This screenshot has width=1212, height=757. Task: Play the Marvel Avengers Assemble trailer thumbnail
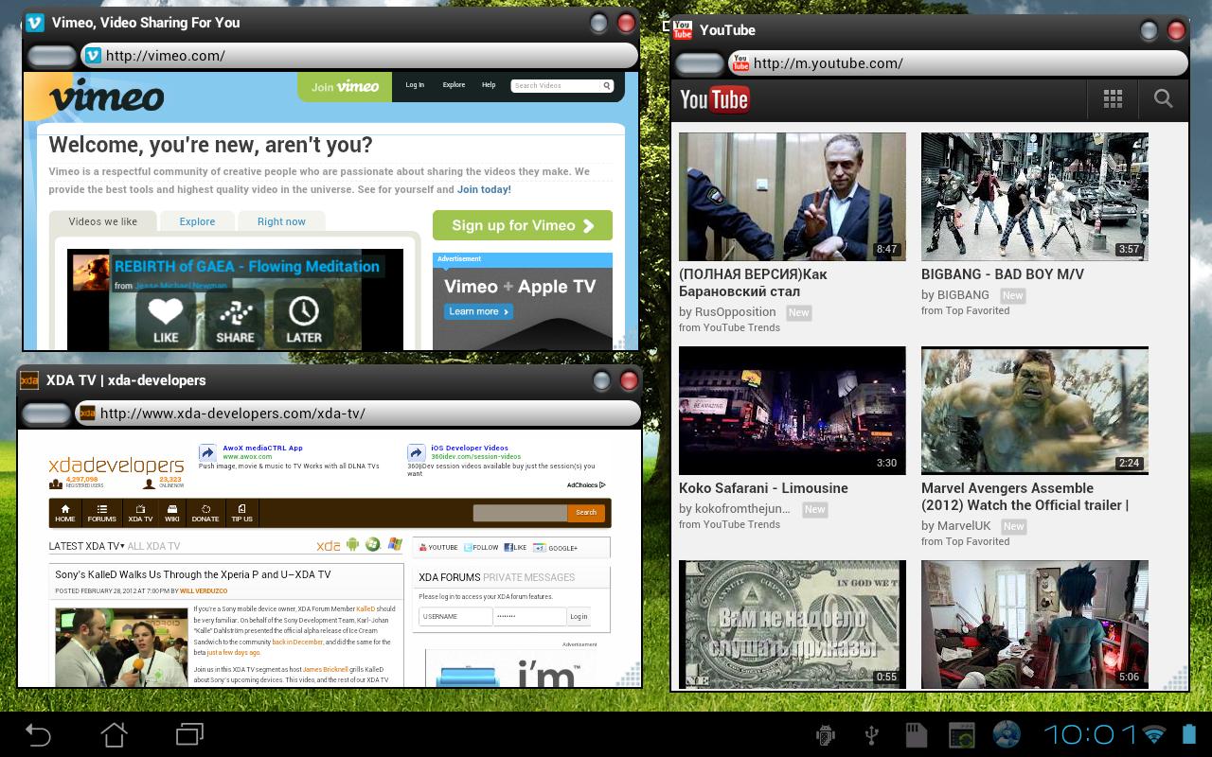coord(1034,411)
